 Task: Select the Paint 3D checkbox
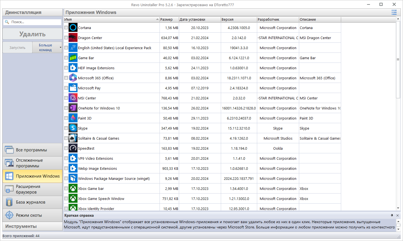pos(66,118)
